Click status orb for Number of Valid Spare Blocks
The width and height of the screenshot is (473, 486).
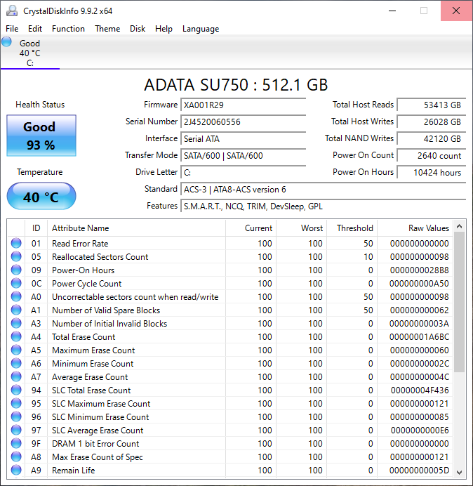pyautogui.click(x=16, y=310)
